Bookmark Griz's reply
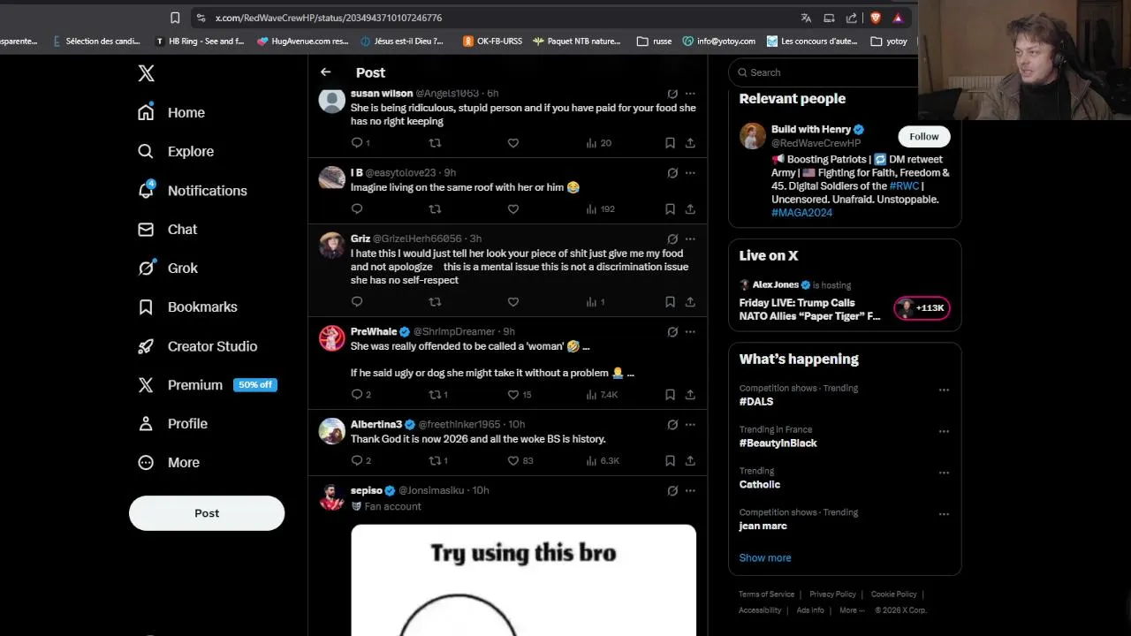This screenshot has width=1131, height=636. click(x=670, y=302)
